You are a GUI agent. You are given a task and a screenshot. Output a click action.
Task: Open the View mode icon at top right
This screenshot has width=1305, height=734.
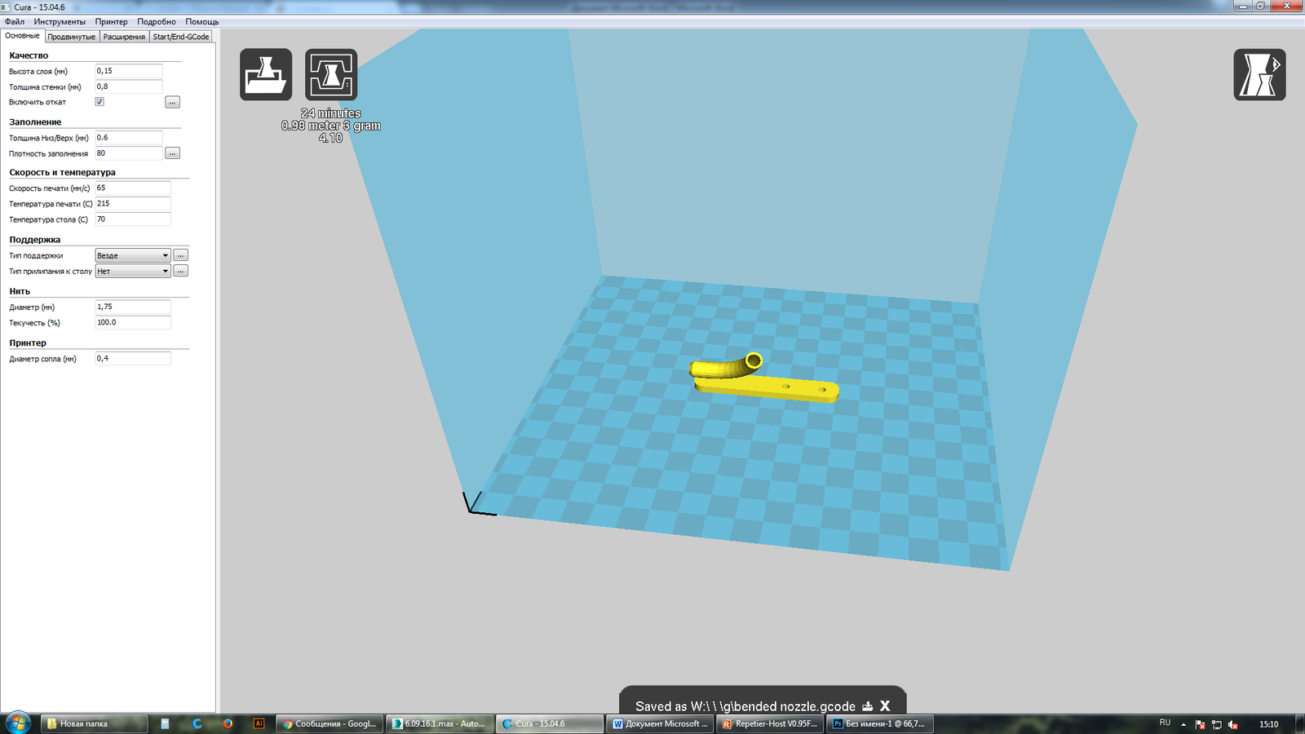point(1259,74)
